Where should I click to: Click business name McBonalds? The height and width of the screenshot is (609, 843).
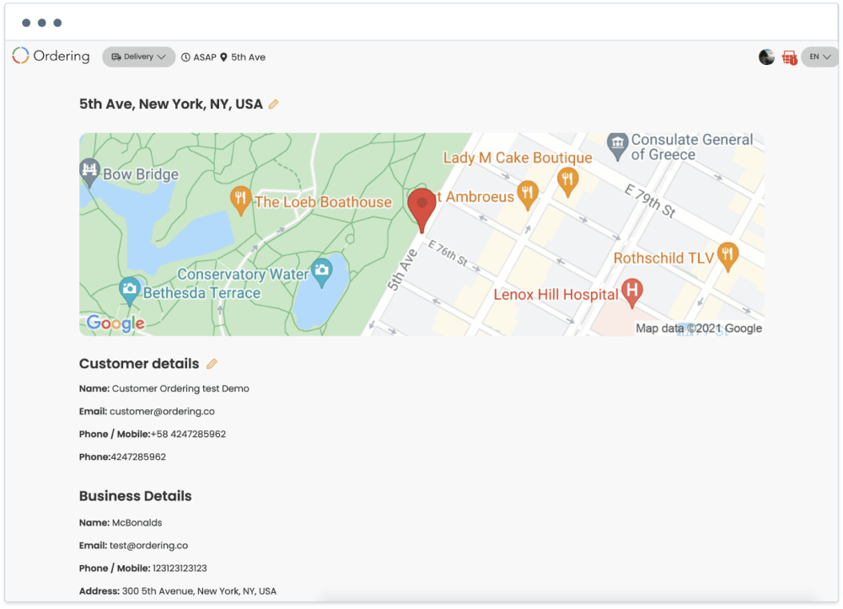(137, 522)
